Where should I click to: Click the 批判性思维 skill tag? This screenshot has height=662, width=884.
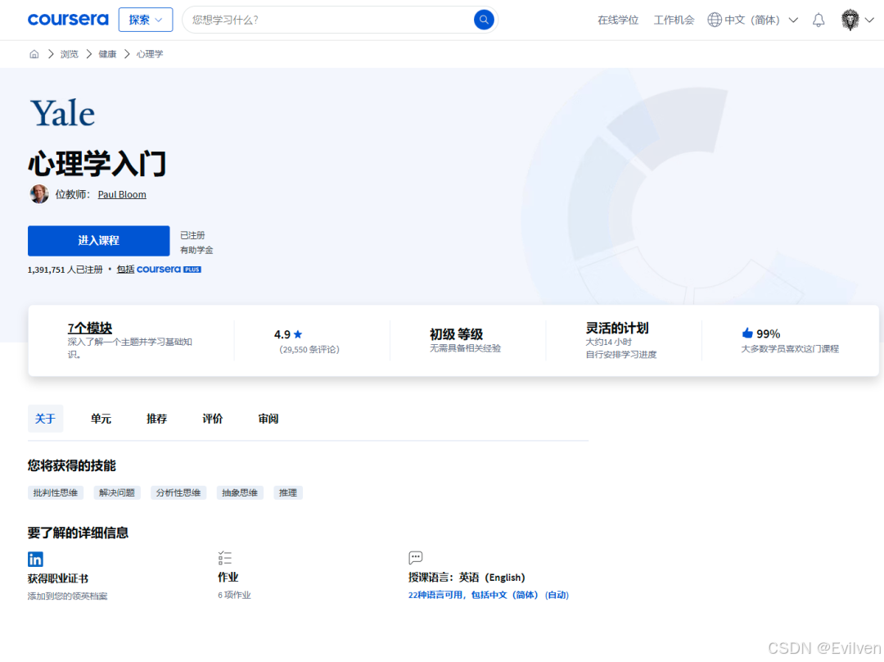coord(56,492)
